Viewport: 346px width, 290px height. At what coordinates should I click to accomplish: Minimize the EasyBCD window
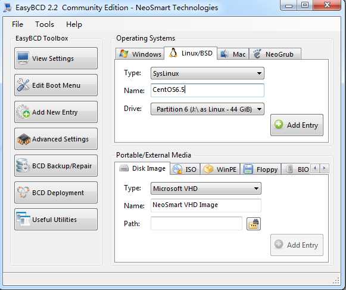[x=289, y=5]
